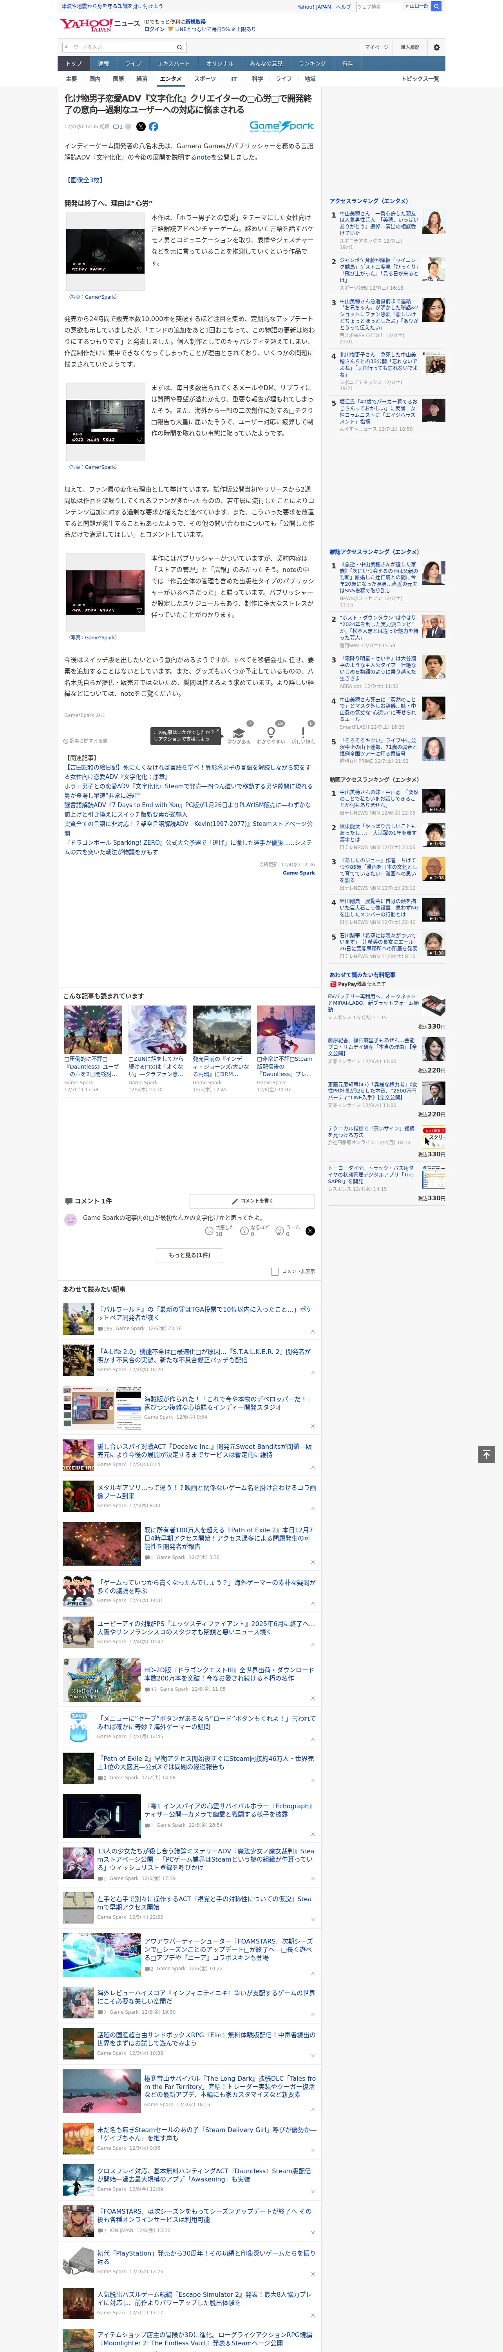Click the keyword search magnifier icon
The width and height of the screenshot is (503, 2352).
click(180, 47)
